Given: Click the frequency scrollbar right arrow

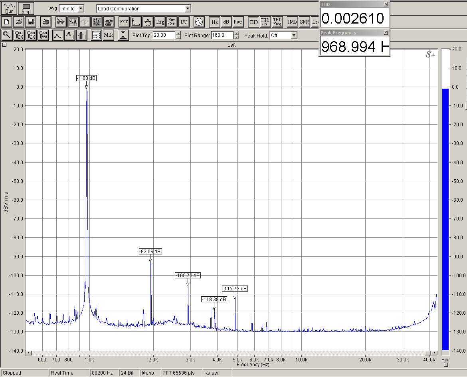Looking at the screenshot, I should tap(434, 353).
